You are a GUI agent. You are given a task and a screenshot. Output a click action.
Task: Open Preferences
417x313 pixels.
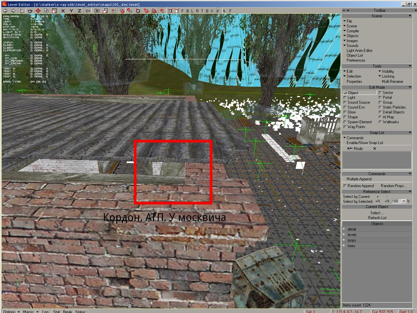pyautogui.click(x=356, y=60)
